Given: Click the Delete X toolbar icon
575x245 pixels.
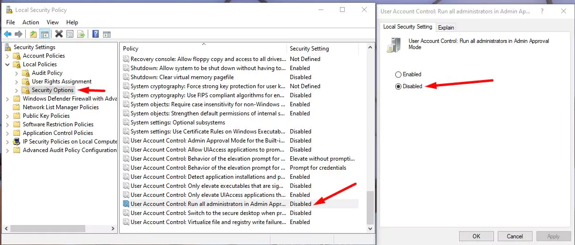Looking at the screenshot, I should tap(59, 34).
